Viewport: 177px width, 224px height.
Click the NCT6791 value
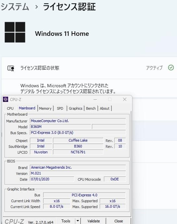78,152
